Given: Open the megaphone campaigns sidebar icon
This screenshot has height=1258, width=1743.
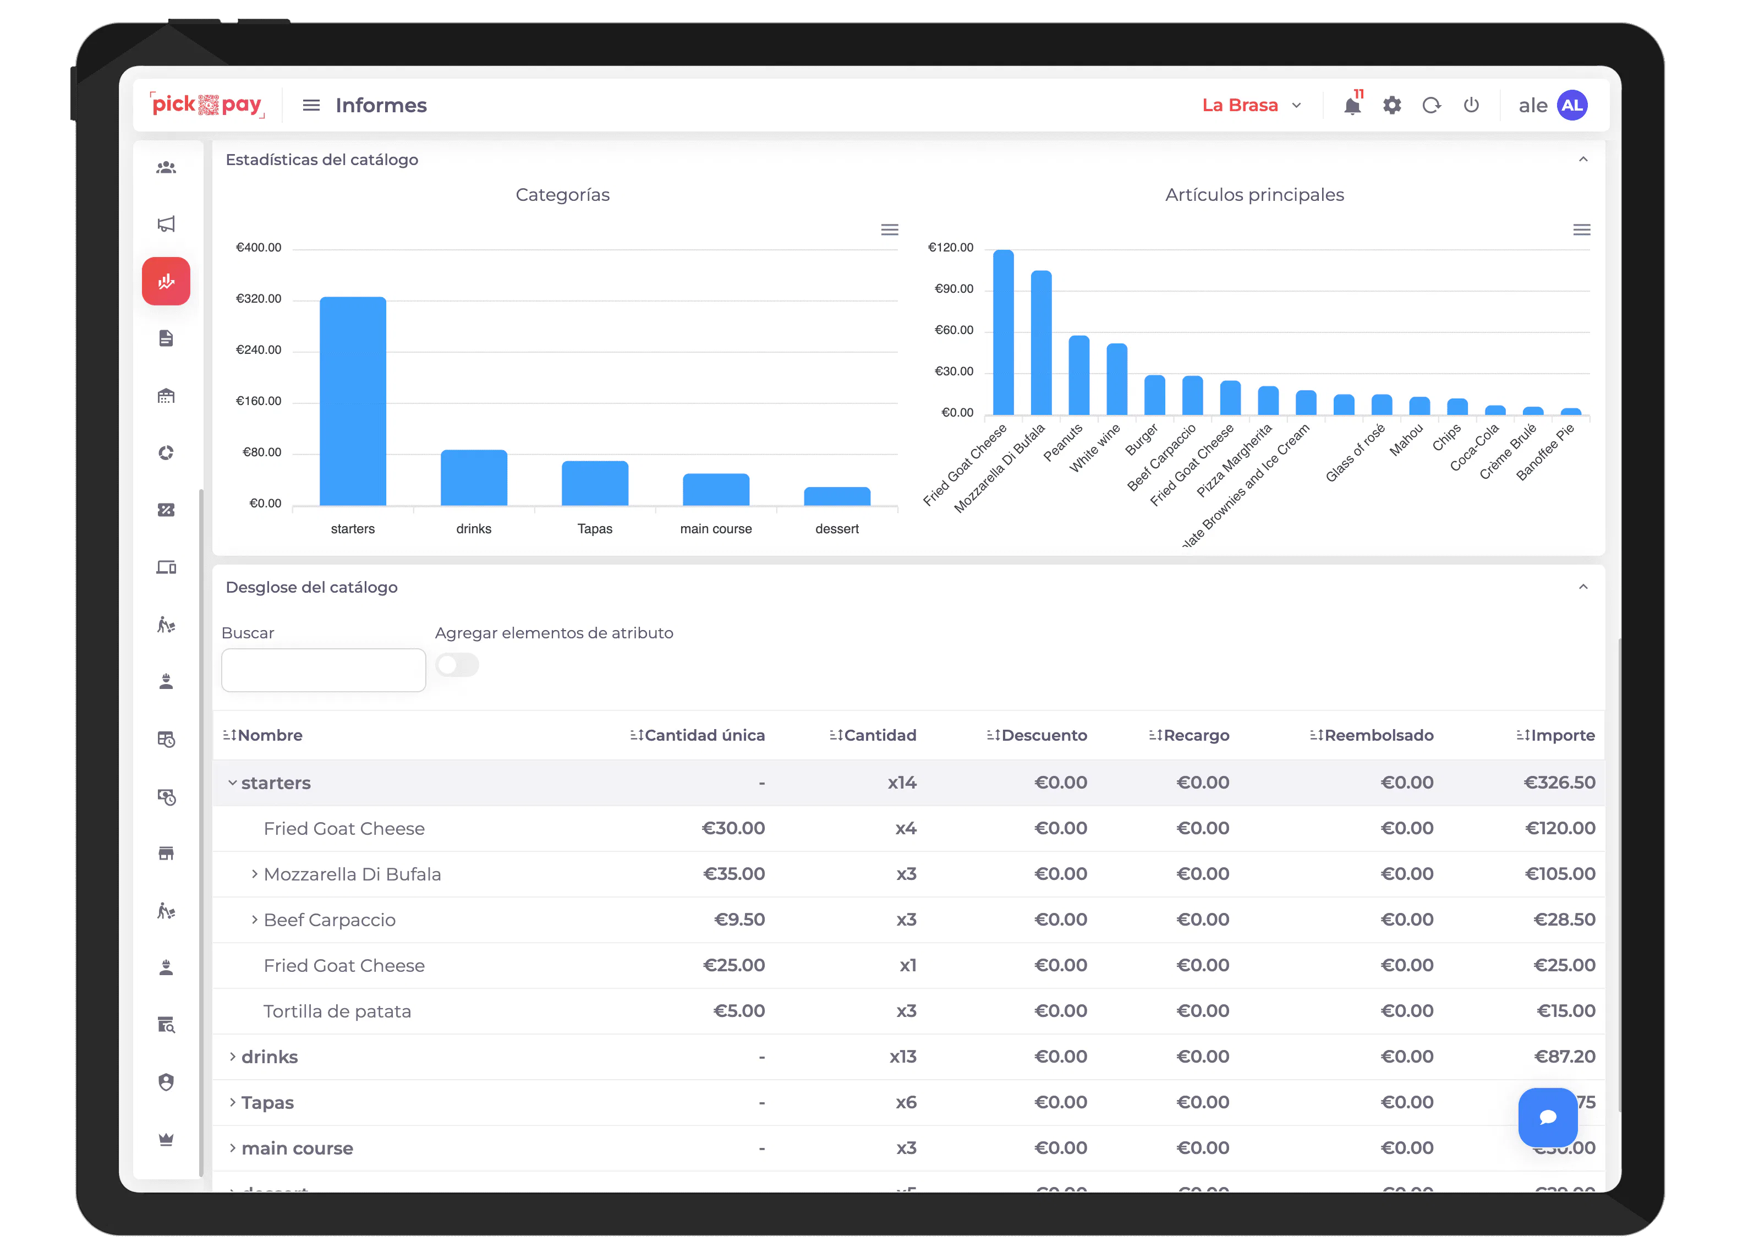Looking at the screenshot, I should tap(166, 225).
